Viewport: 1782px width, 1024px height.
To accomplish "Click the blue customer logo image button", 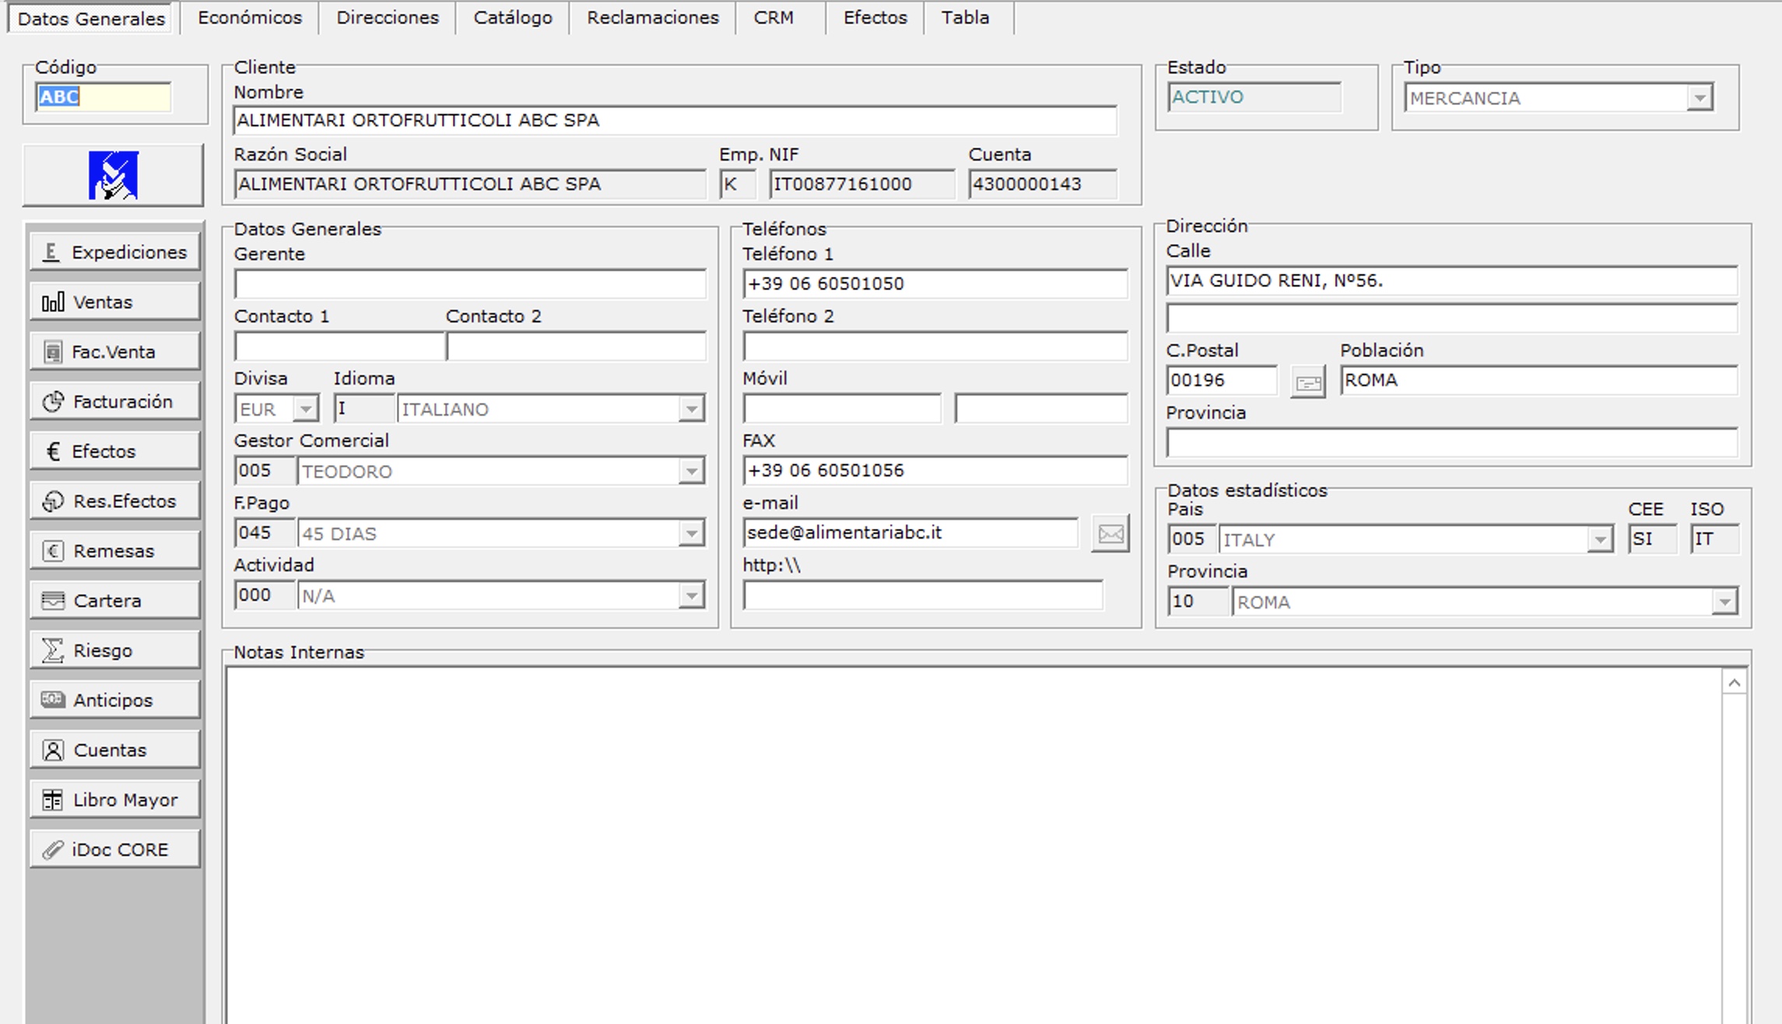I will [114, 176].
